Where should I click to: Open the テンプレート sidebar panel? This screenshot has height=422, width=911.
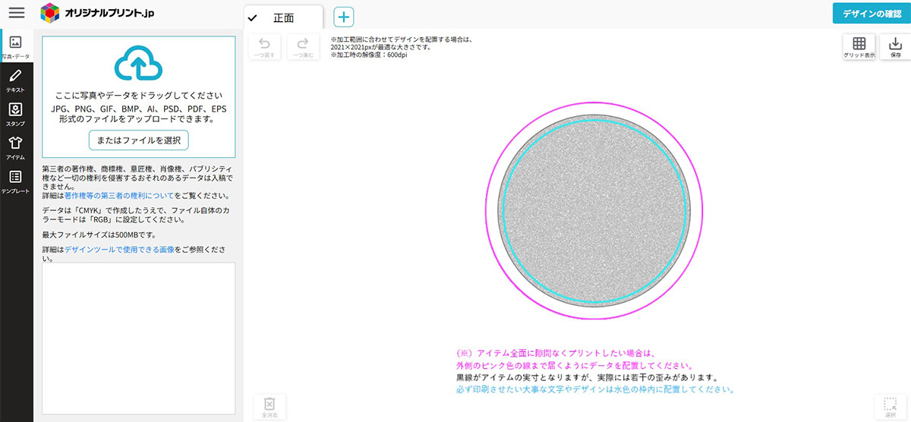16,182
